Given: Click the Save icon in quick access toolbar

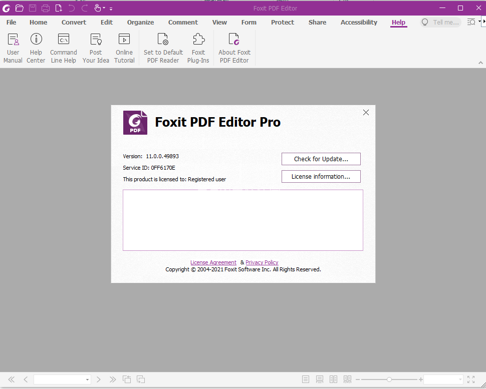Looking at the screenshot, I should point(33,9).
